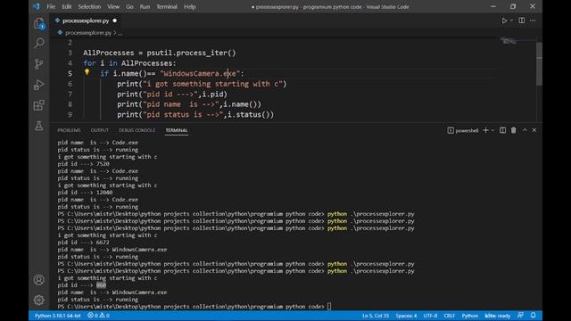Change end of line sequence CRLF
Viewport: 571px width, 321px height.
click(x=450, y=316)
